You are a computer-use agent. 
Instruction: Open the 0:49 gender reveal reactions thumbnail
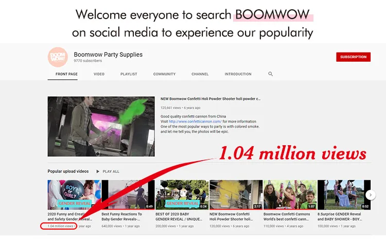(x=128, y=195)
